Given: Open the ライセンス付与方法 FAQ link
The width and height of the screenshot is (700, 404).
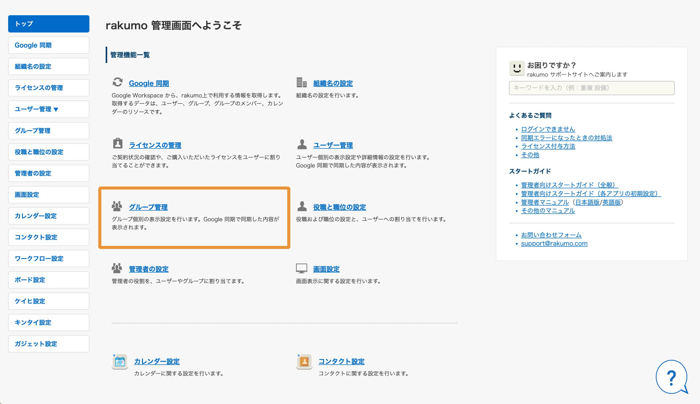Looking at the screenshot, I should point(548,146).
